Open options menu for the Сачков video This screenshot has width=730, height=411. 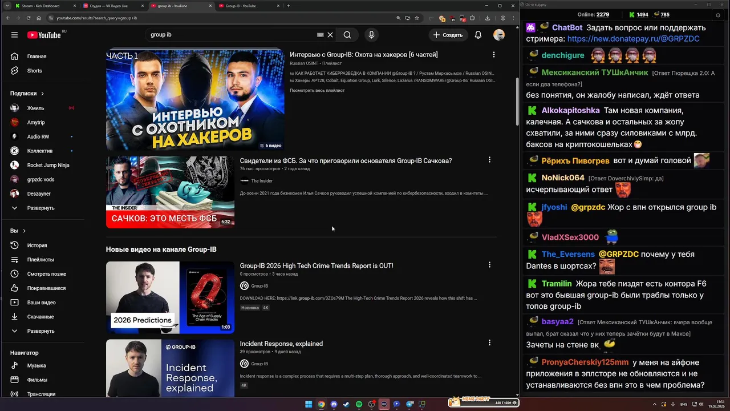pos(489,160)
